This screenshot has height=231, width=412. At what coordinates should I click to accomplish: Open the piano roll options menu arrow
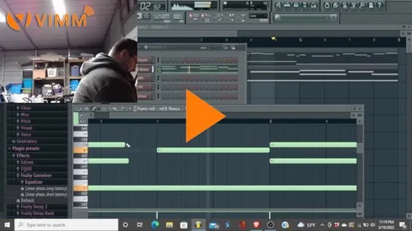(x=76, y=108)
